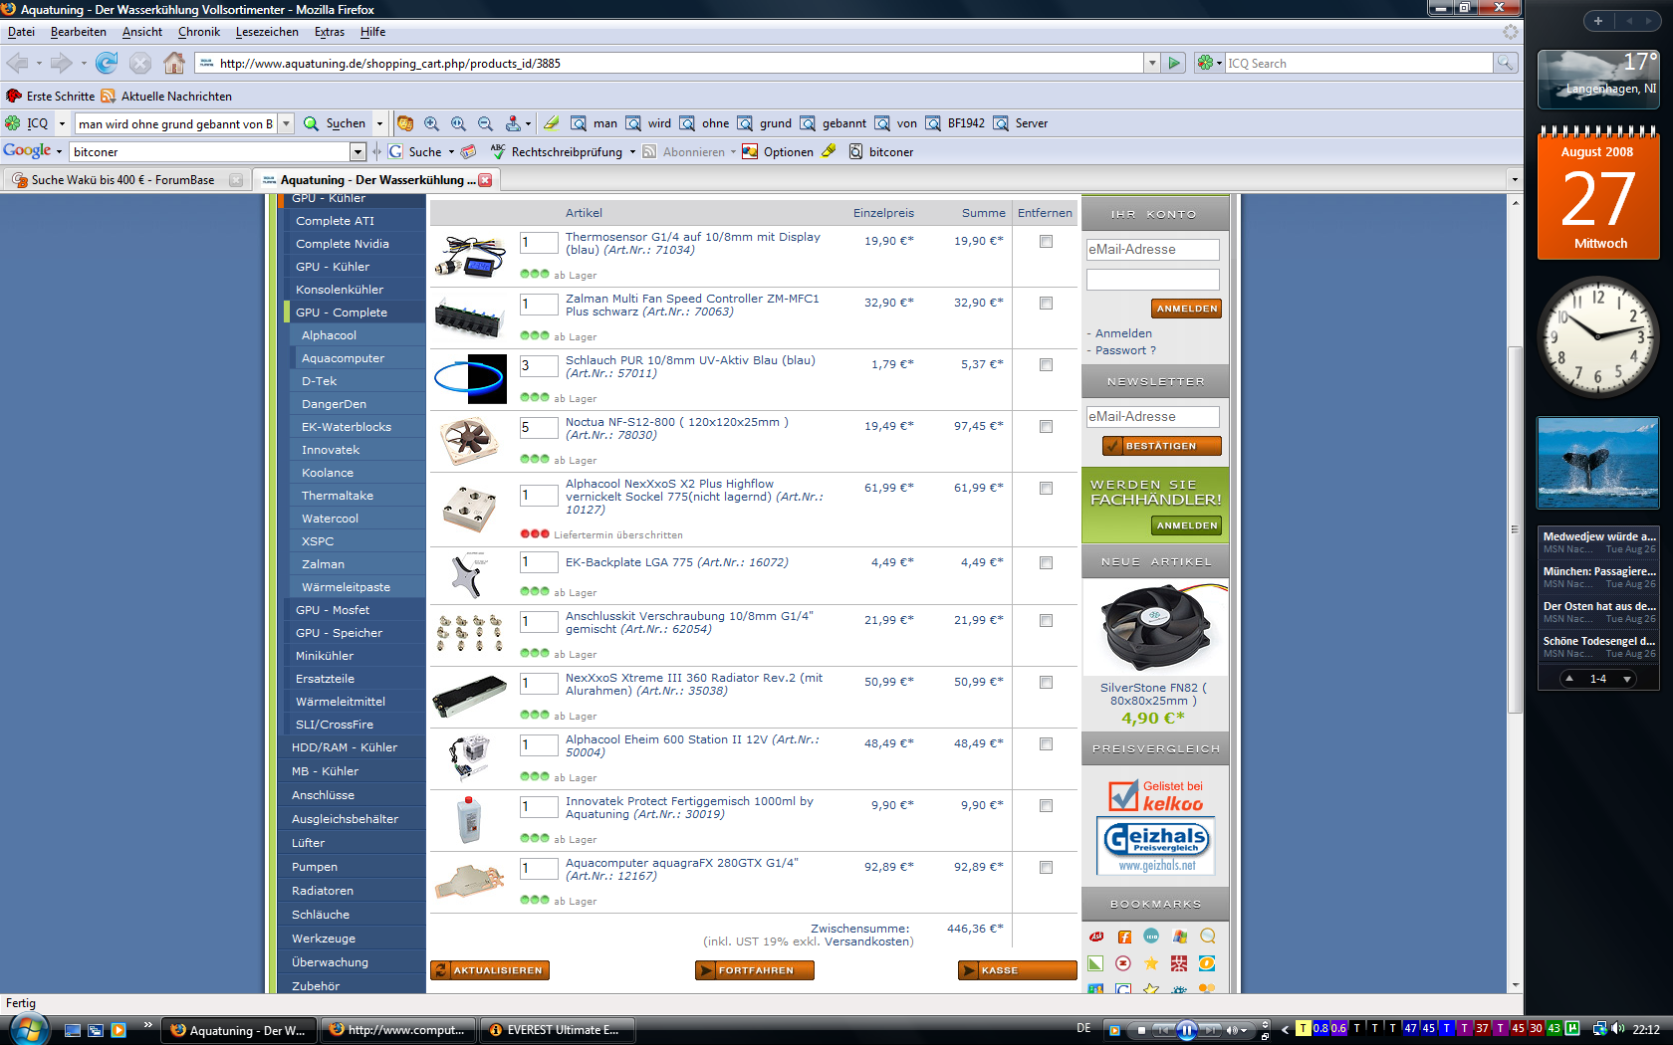This screenshot has width=1673, height=1045.
Task: Click the Rechtschreibprüfung spell check button
Action: (556, 151)
